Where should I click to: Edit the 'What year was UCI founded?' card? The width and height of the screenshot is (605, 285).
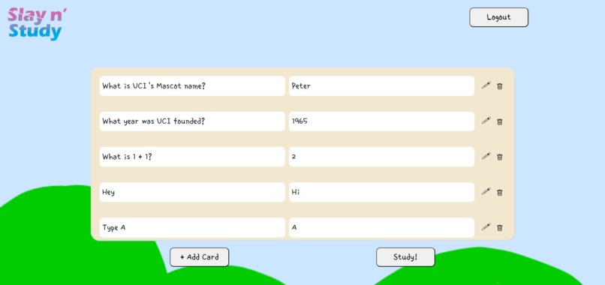pyautogui.click(x=486, y=121)
